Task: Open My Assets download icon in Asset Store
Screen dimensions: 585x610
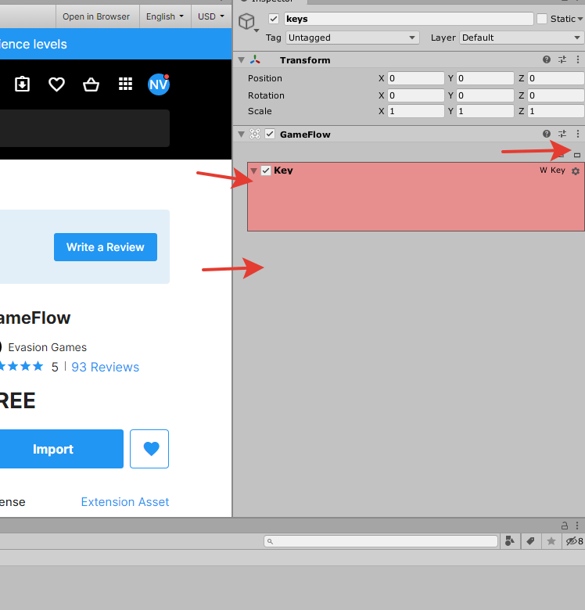Action: point(22,84)
